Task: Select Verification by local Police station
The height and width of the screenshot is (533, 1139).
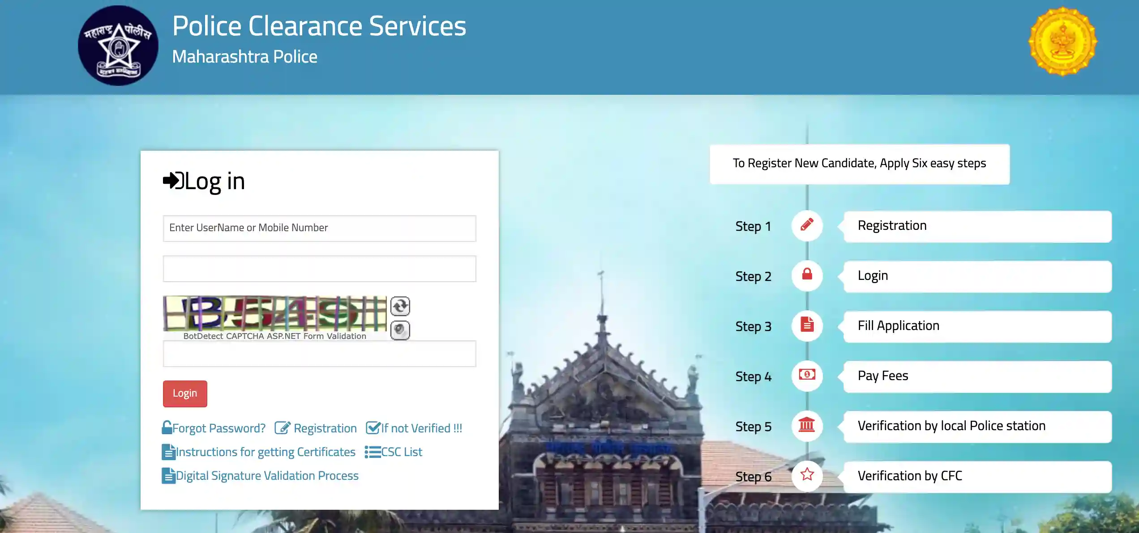Action: pos(977,427)
